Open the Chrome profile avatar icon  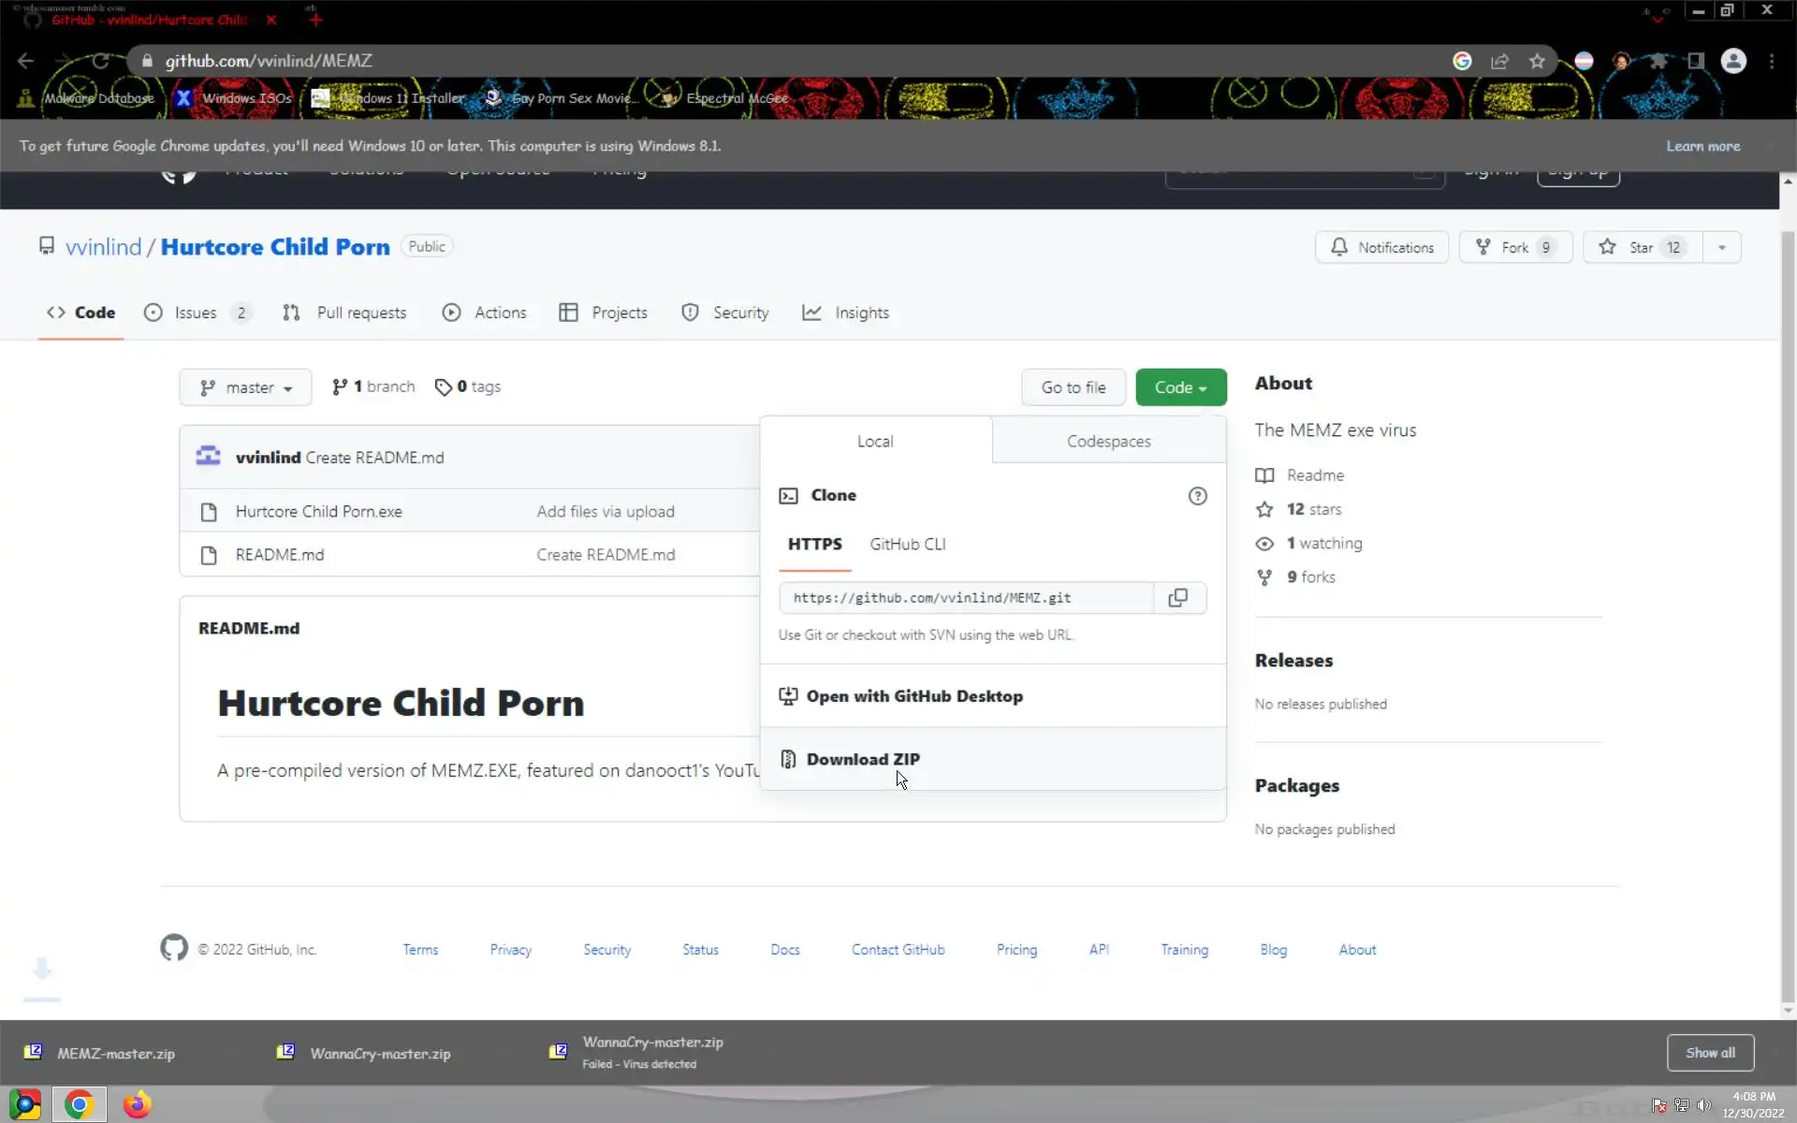pyautogui.click(x=1733, y=61)
